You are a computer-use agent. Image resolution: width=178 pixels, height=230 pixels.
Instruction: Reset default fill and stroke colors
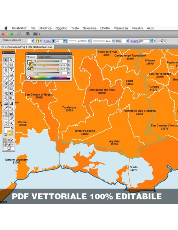(5, 135)
